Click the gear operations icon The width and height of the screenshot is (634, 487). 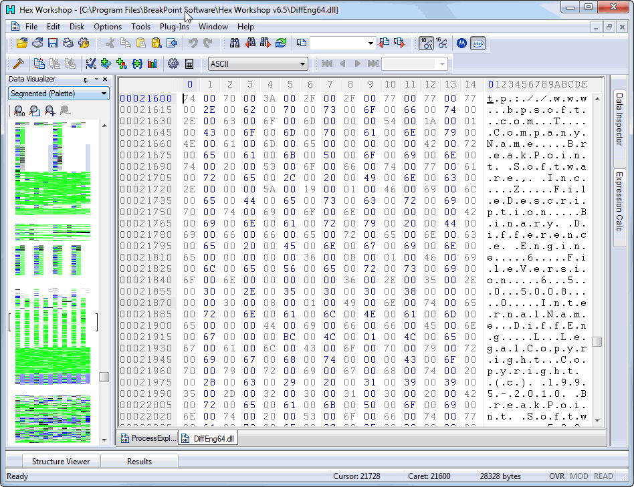click(x=173, y=63)
